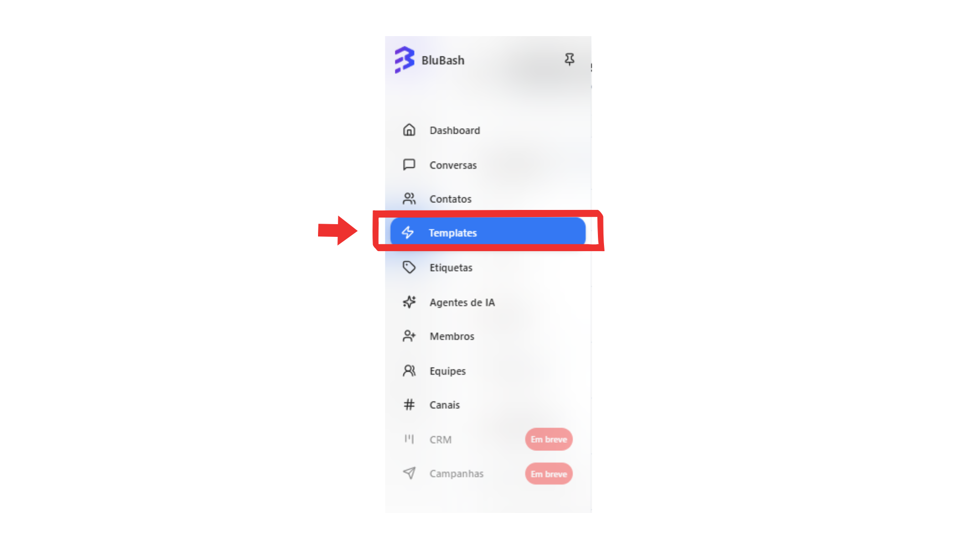This screenshot has width=977, height=549.
Task: Click the Membros add-user icon
Action: pyautogui.click(x=409, y=336)
